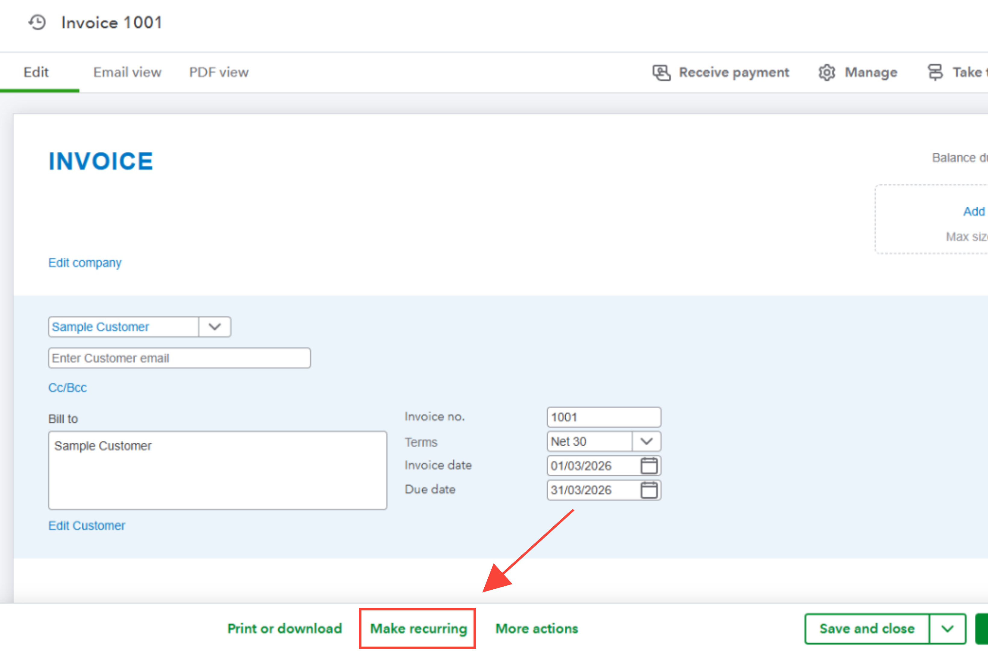Open the Cc/Bcc link
The image size is (988, 652).
pyautogui.click(x=67, y=387)
